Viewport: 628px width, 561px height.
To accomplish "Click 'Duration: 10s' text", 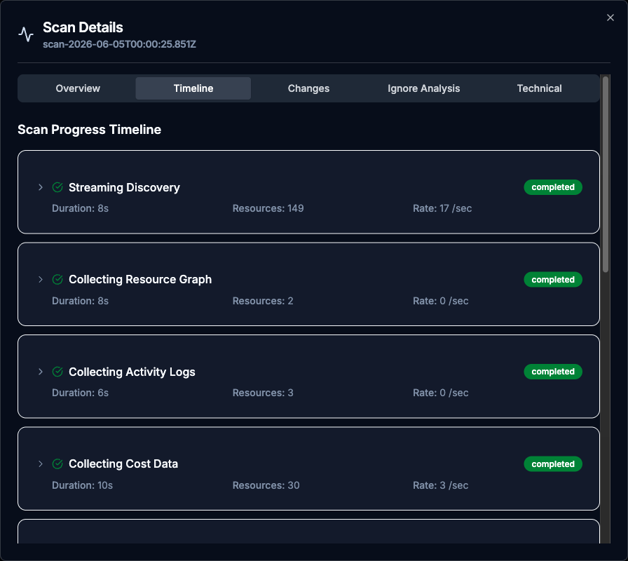I will tap(82, 485).
